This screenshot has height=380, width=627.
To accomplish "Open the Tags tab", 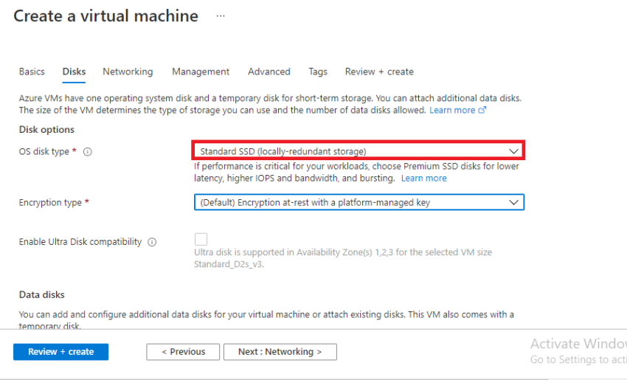I will (x=318, y=72).
